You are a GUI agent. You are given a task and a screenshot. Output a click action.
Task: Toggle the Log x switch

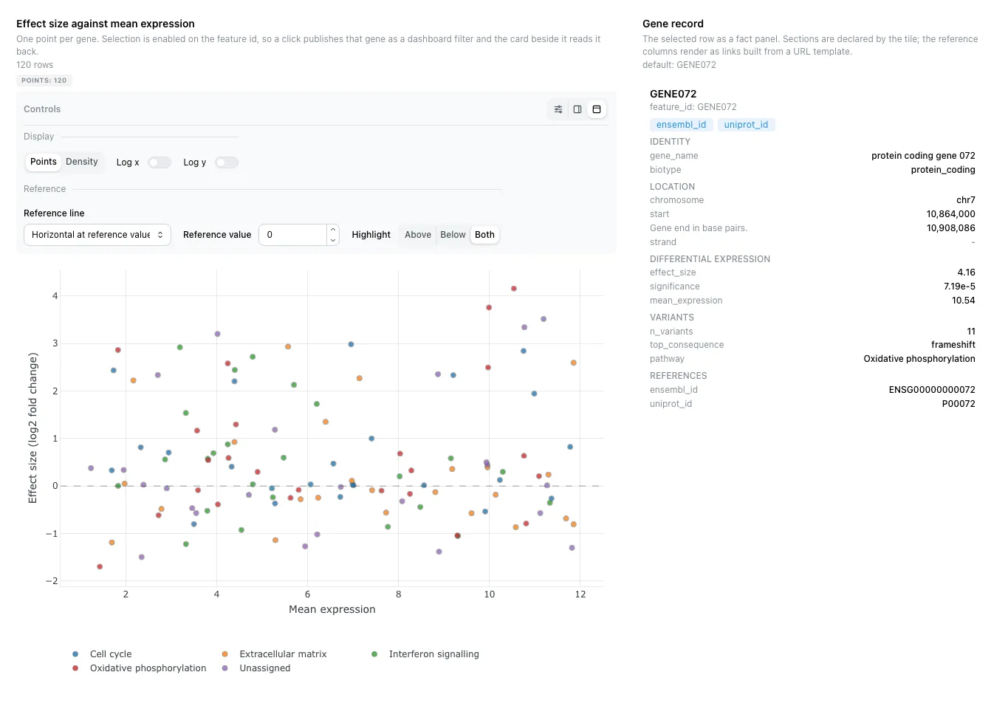(160, 162)
